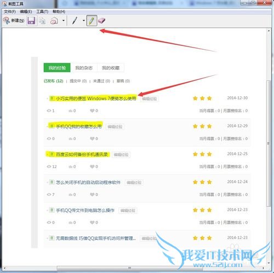Click the vertical scrollbar down arrow
Screen dimensions: 274x273
(x=269, y=263)
